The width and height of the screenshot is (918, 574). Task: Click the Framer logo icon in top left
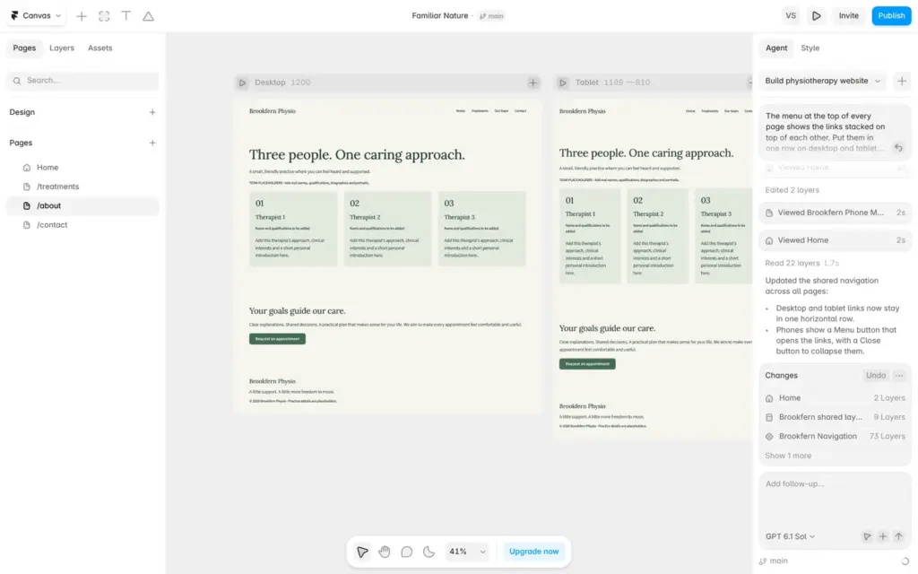tap(14, 16)
